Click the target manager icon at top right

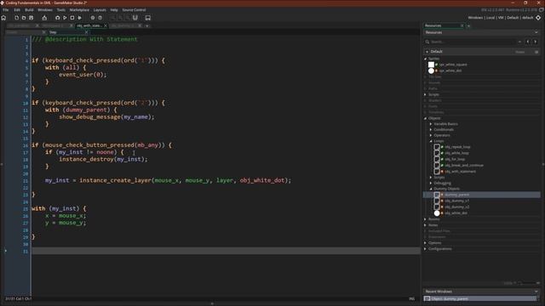pos(538,18)
